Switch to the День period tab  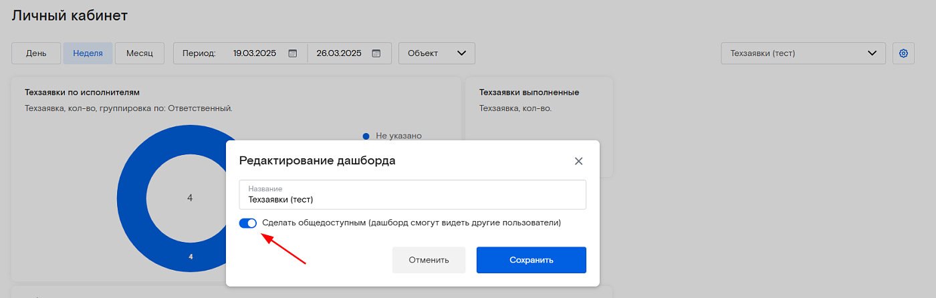(x=36, y=53)
